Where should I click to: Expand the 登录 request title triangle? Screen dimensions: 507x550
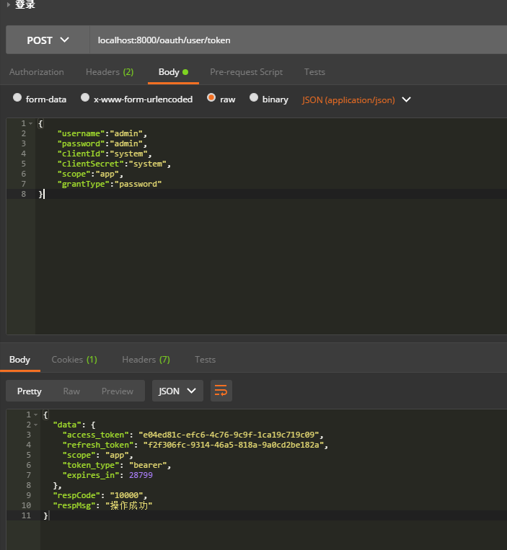[9, 4]
